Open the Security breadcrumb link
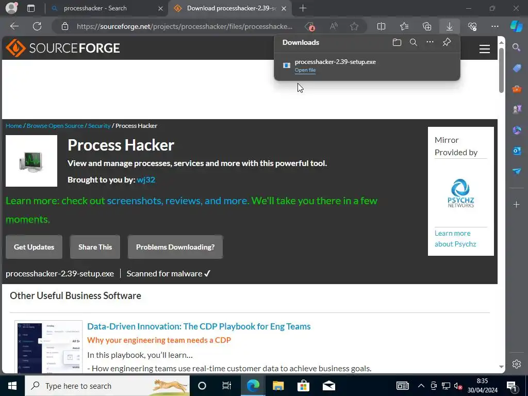 point(99,126)
